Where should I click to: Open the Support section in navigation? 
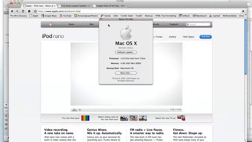pyautogui.click(x=174, y=24)
